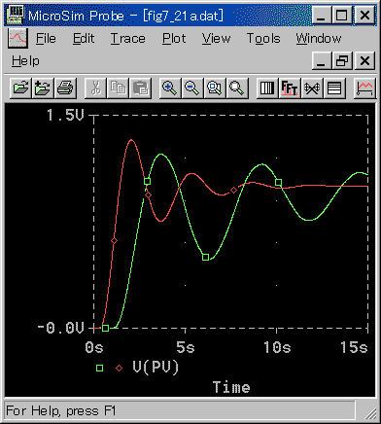Click the Zoom Out magnifier icon

click(192, 88)
